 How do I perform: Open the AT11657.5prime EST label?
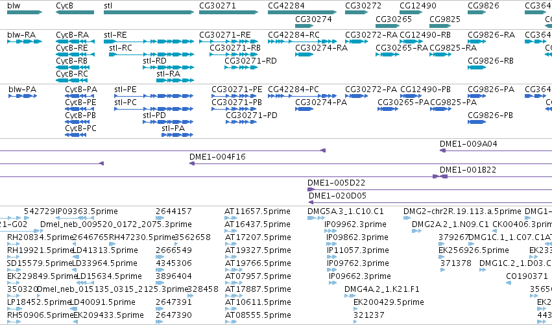tap(258, 211)
